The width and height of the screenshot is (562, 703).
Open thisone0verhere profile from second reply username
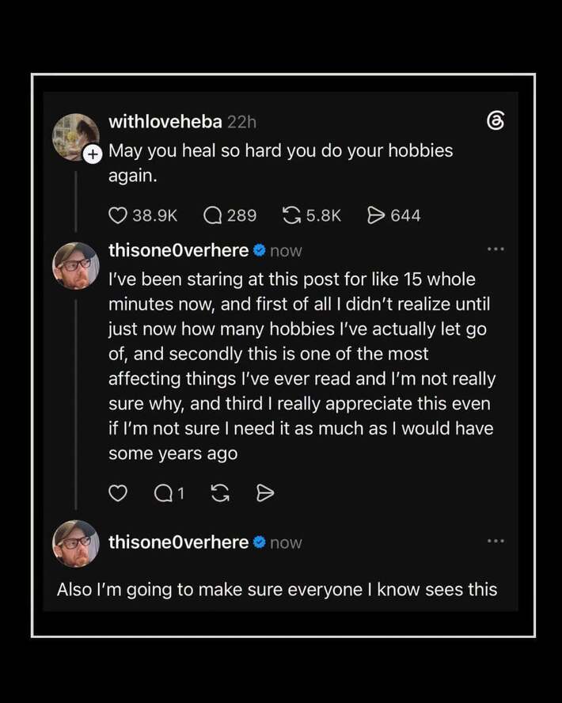point(178,542)
